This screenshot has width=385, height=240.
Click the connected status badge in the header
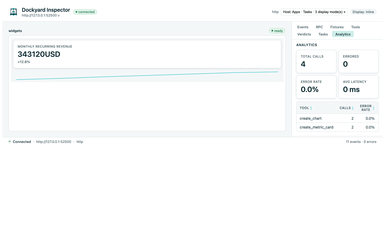[x=85, y=12]
